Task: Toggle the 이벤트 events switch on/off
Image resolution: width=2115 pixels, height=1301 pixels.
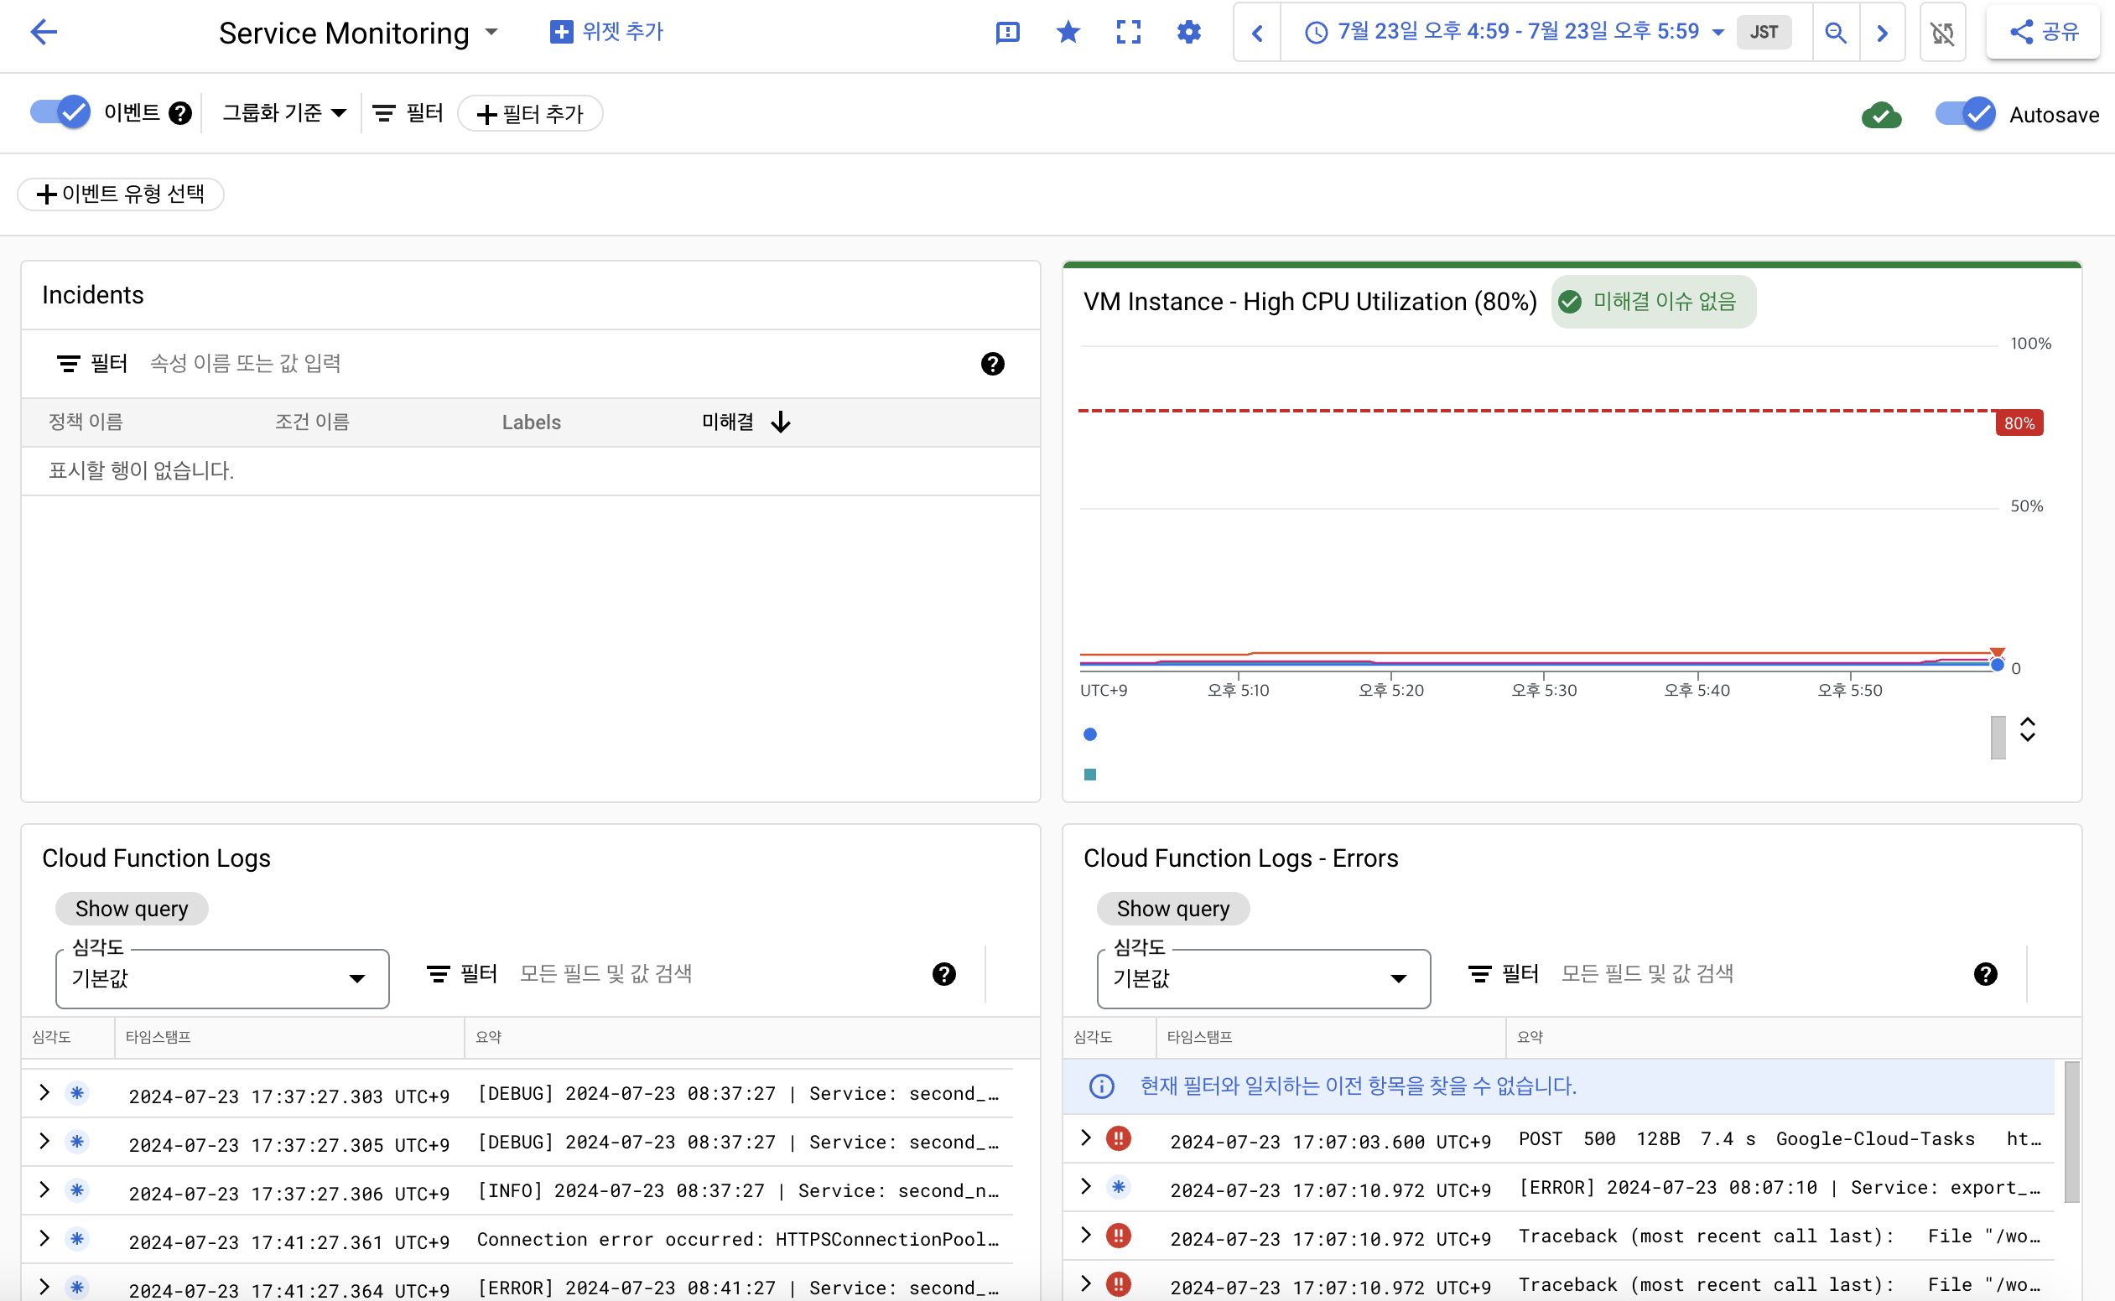Action: pos(59,111)
